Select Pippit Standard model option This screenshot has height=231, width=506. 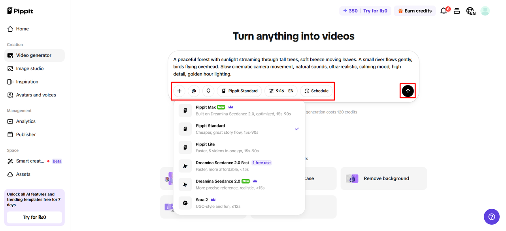239,129
